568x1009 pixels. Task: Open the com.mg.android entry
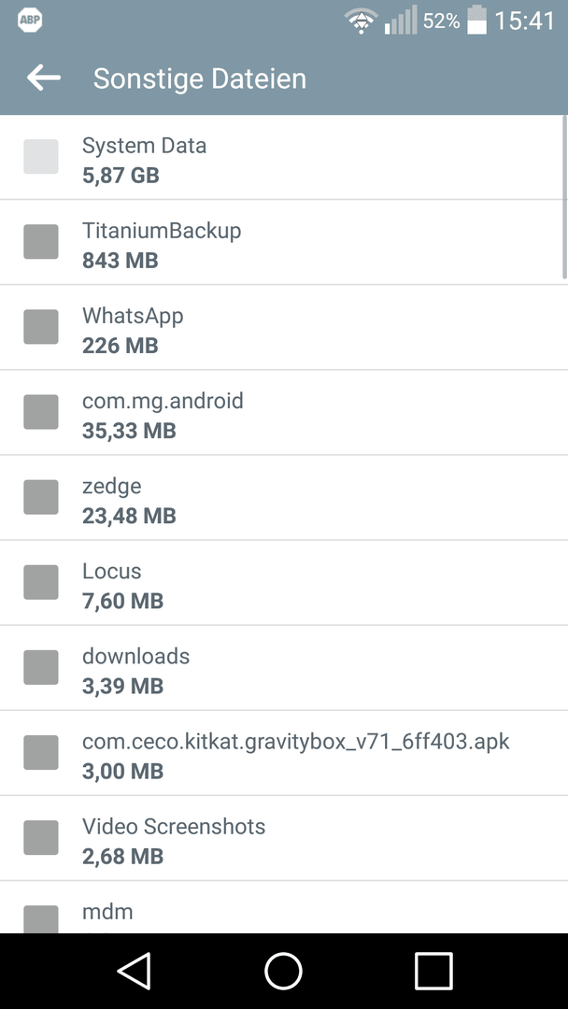(x=284, y=413)
